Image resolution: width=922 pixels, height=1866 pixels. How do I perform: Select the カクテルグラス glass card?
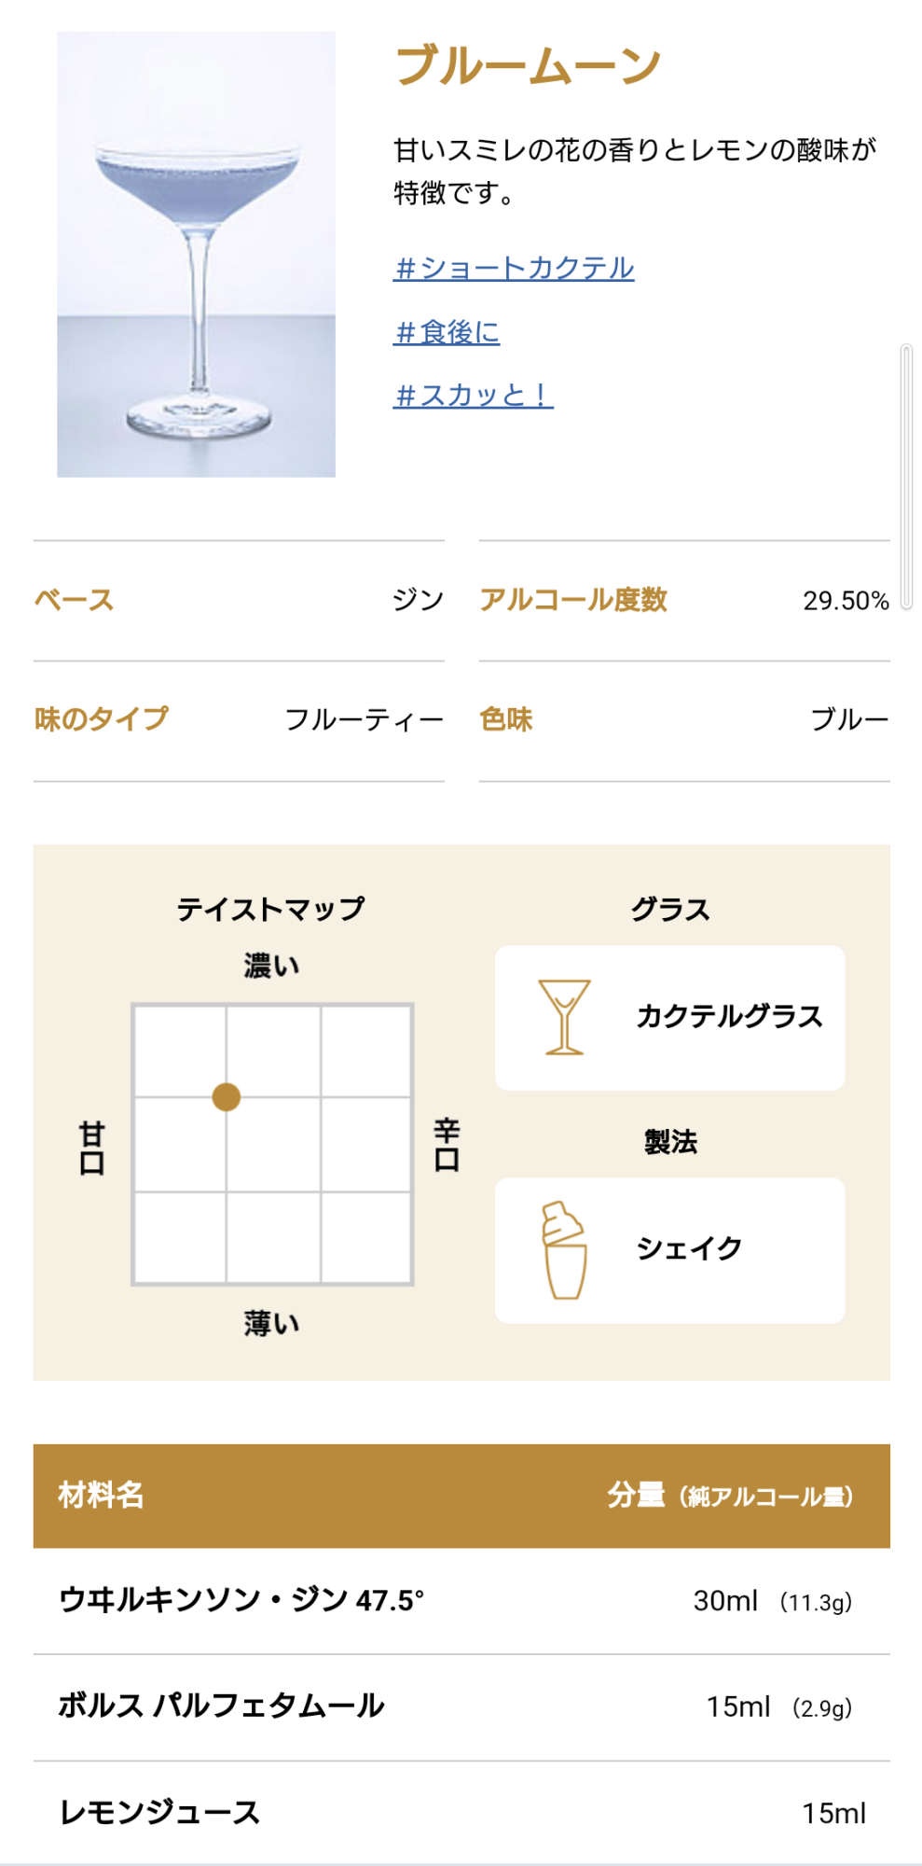tap(669, 1017)
